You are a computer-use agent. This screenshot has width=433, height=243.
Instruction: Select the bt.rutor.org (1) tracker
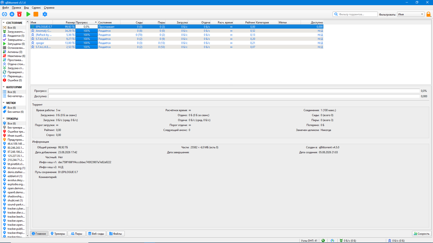[14, 168]
